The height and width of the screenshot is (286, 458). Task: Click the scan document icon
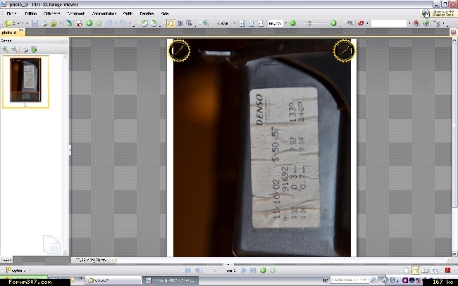point(69,23)
